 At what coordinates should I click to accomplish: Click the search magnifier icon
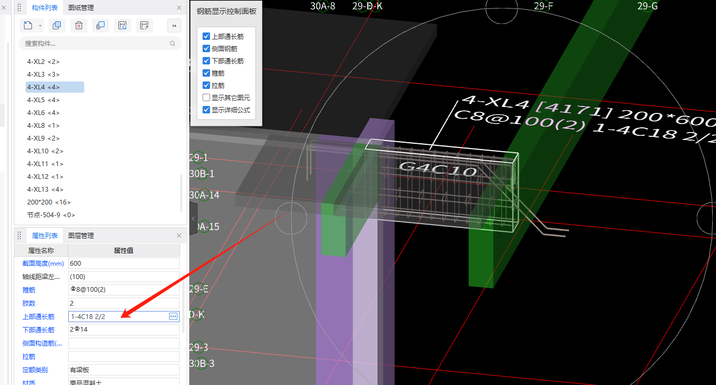(x=172, y=43)
